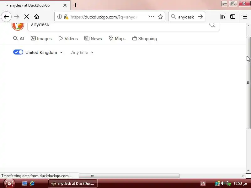Screen dimensions: 251x188
Task: Switch to Images results
Action: tap(41, 39)
